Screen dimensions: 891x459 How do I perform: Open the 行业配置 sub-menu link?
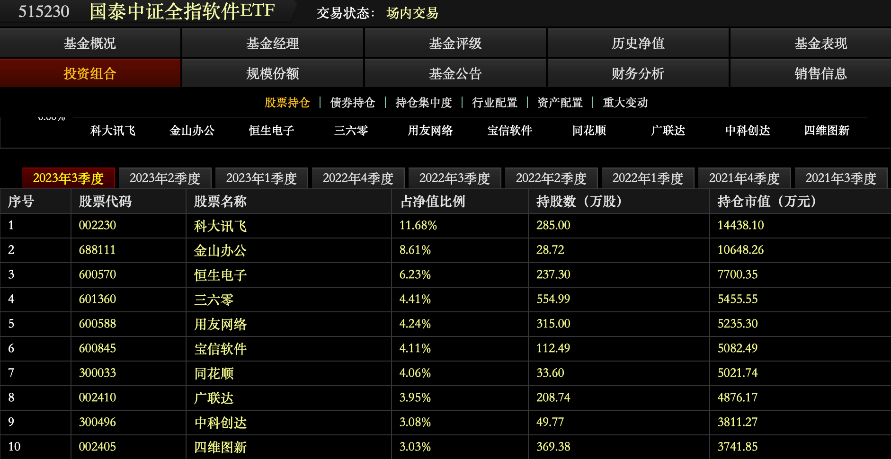pos(495,102)
